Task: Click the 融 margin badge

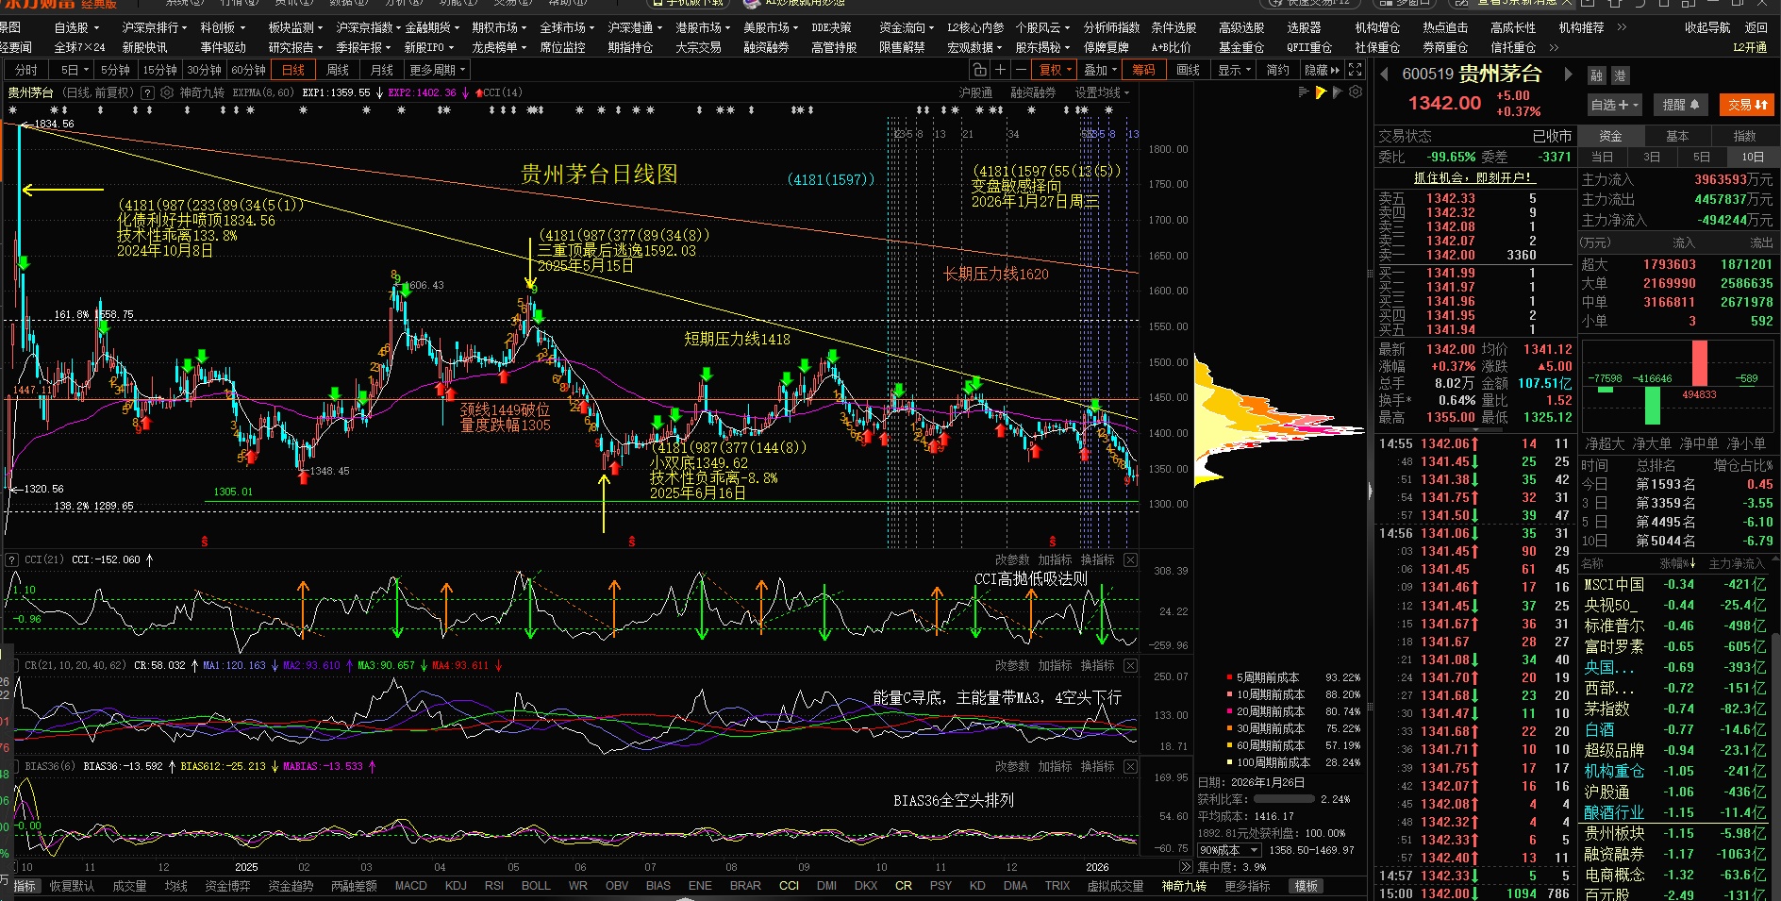Action: click(1596, 75)
